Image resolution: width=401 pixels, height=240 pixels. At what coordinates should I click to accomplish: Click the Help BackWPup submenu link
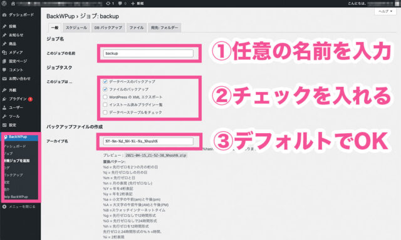[x=16, y=197]
